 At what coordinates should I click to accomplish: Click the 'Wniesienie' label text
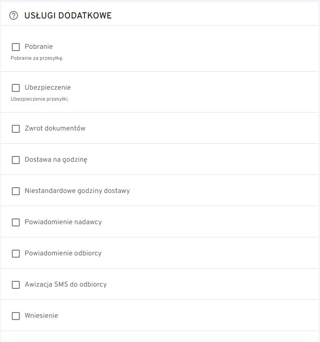[x=41, y=316]
